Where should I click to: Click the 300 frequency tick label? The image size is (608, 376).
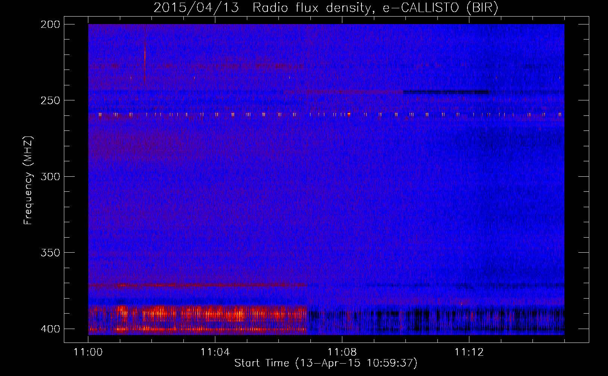pos(50,176)
